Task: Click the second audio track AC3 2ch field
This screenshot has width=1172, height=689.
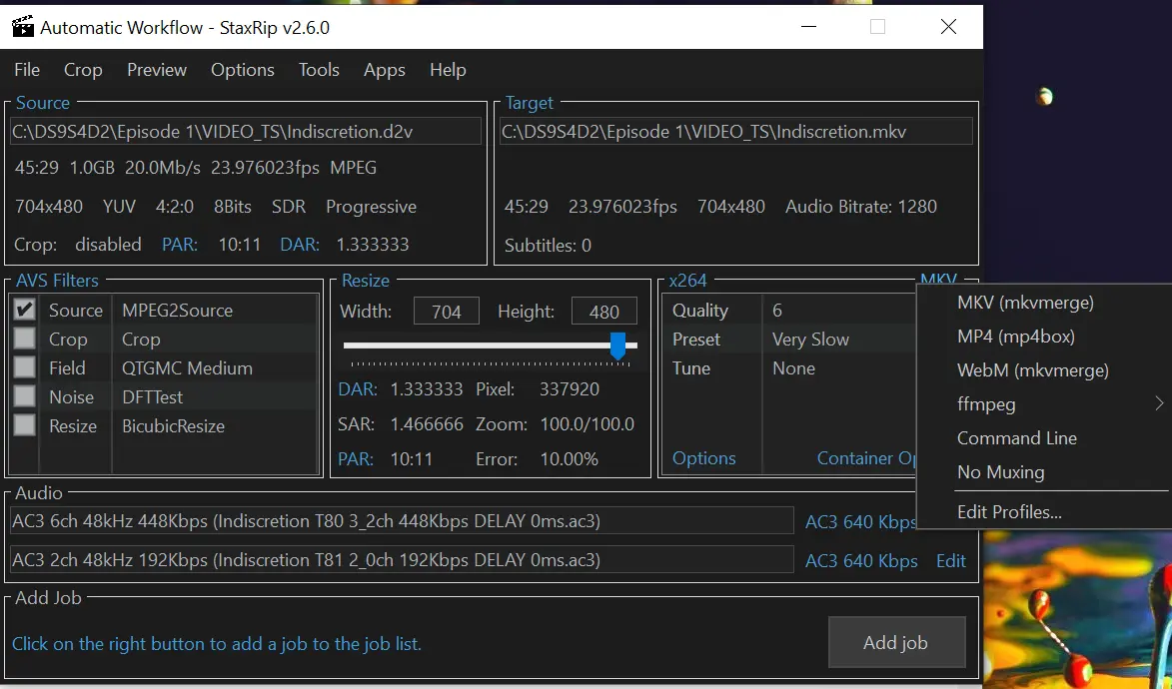Action: (402, 560)
